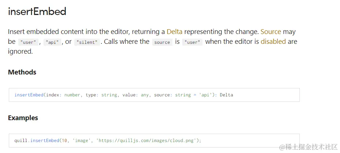This screenshot has height=153, width=340.
Task: Click the Examples section heading
Action: point(23,118)
